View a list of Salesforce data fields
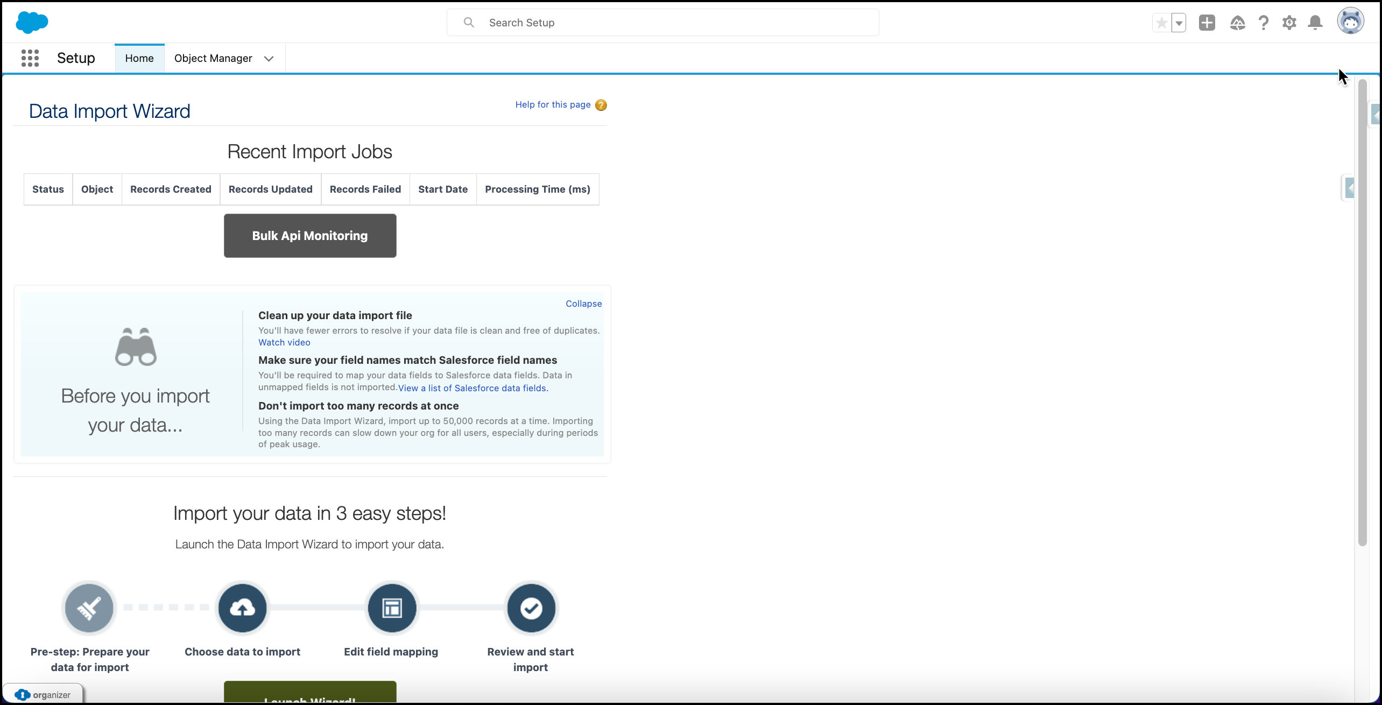 coord(473,388)
